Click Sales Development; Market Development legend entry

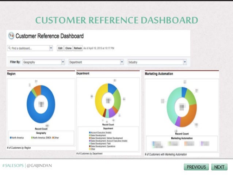click(x=106, y=138)
